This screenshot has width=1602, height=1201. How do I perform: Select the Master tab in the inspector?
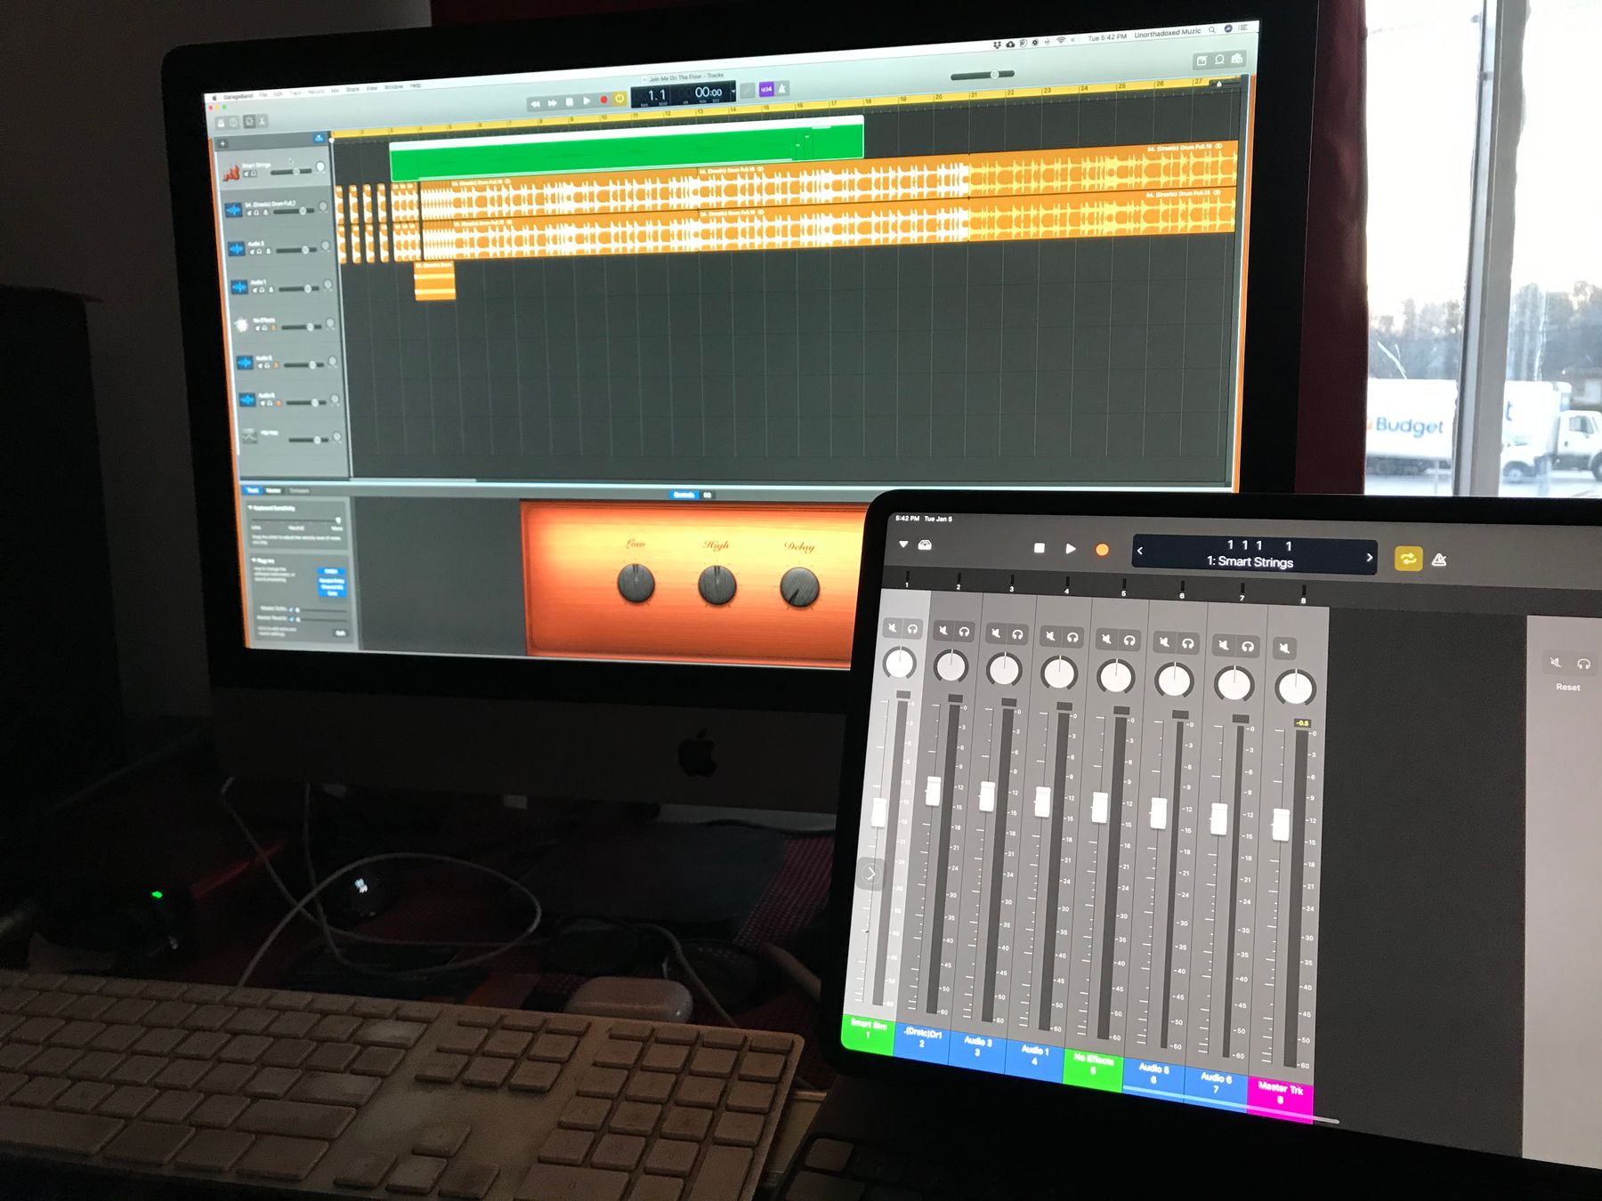click(273, 490)
